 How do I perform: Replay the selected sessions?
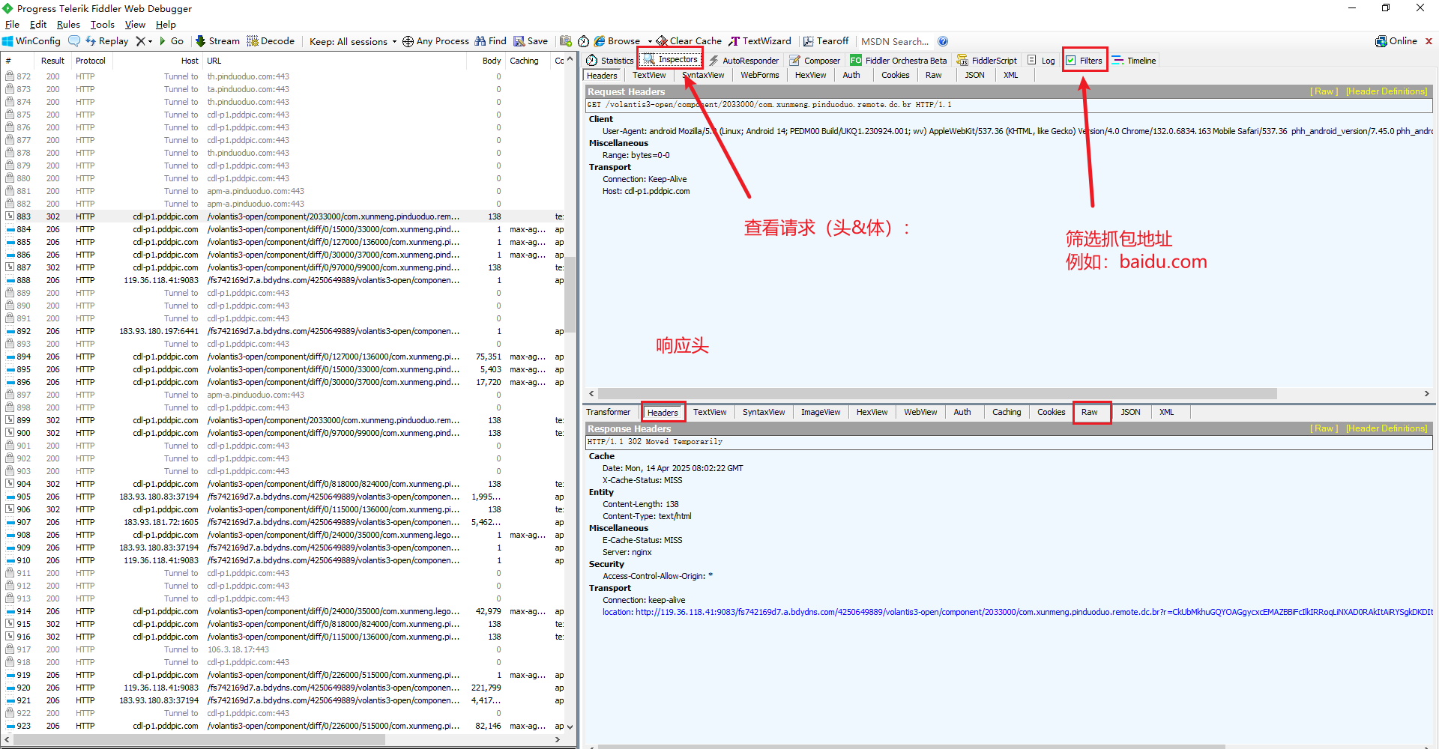point(106,41)
